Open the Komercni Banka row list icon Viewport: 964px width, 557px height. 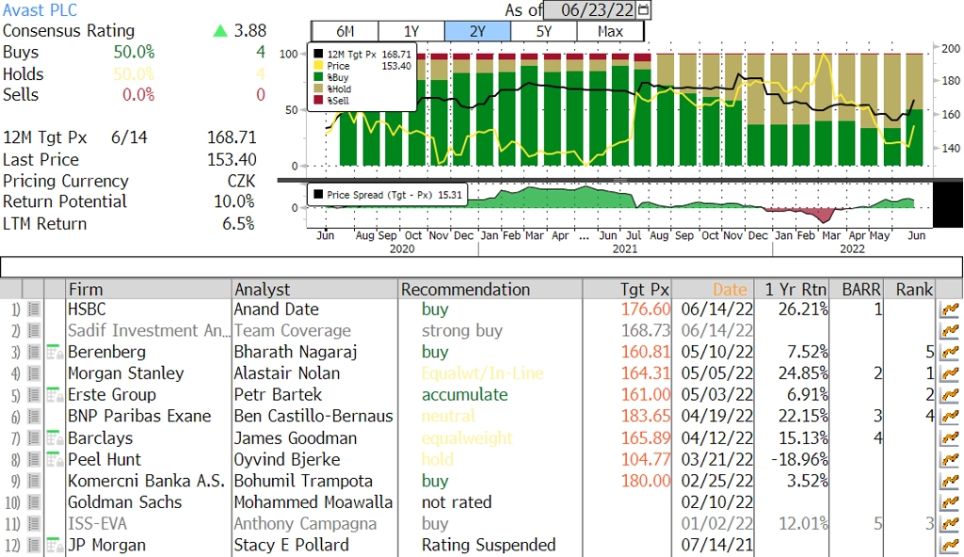[34, 482]
